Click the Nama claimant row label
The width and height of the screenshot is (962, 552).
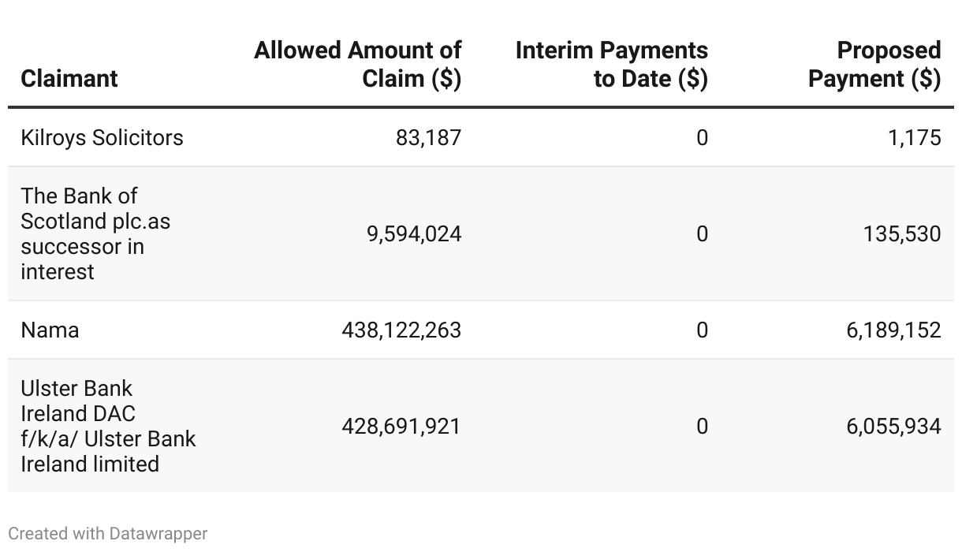pos(50,330)
